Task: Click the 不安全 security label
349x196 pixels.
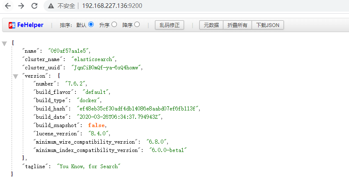Action: pyautogui.click(x=66, y=6)
